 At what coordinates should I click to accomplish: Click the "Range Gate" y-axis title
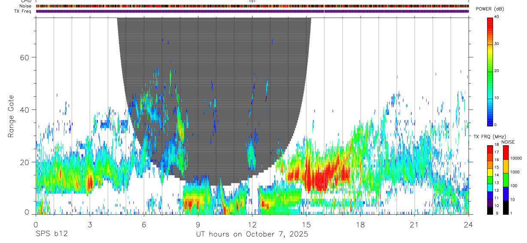11,116
